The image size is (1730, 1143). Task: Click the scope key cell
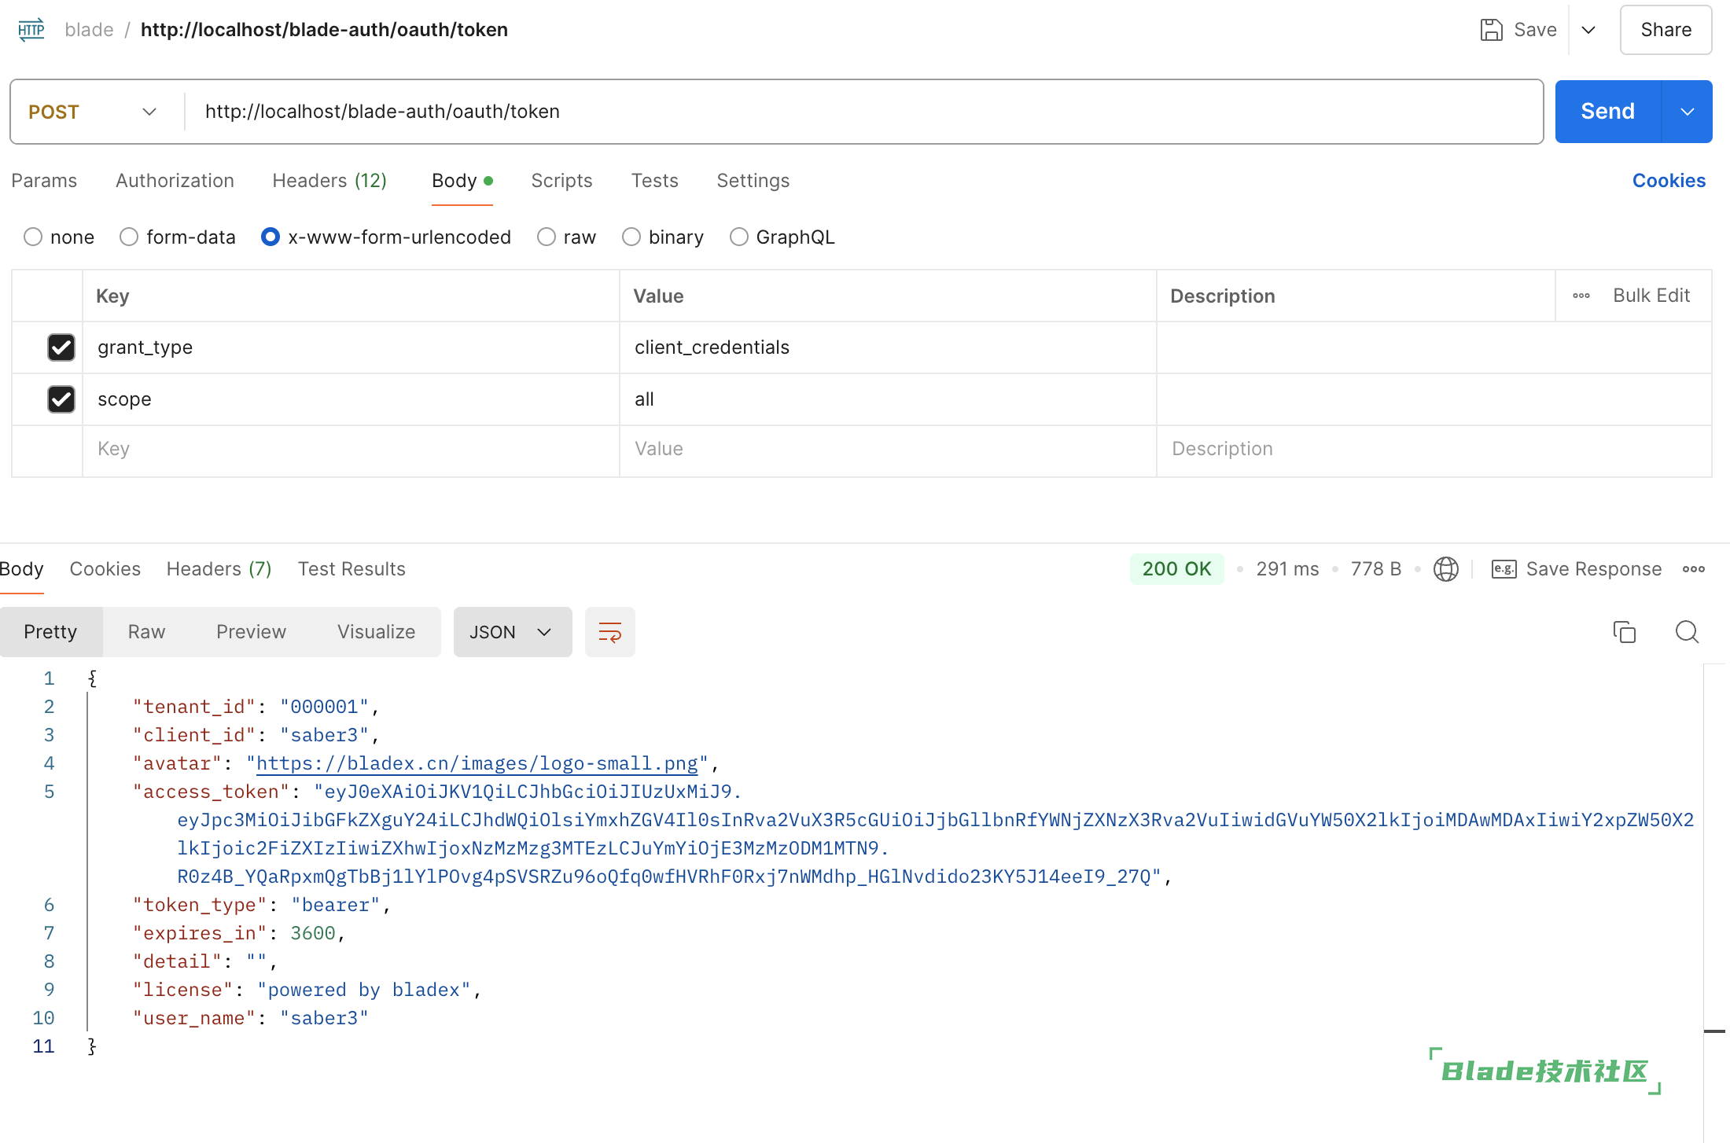[351, 399]
